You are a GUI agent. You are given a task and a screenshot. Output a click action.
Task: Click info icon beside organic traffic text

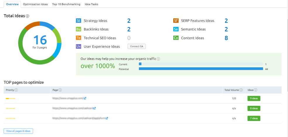coord(158,59)
